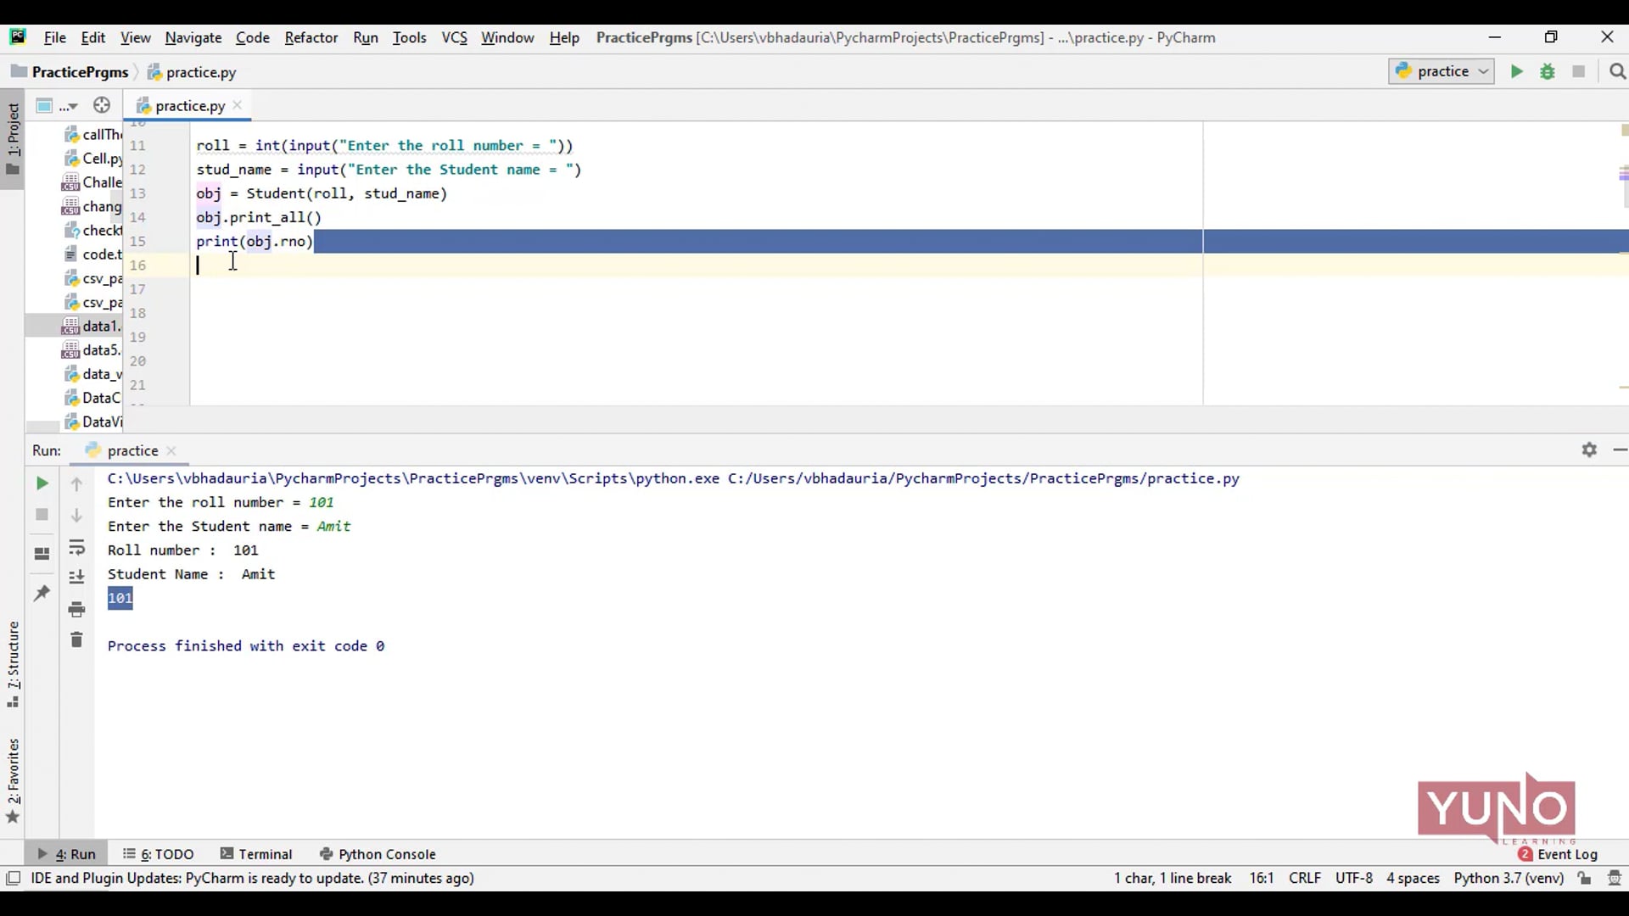Open the Tools menu
1629x916 pixels.
409,37
